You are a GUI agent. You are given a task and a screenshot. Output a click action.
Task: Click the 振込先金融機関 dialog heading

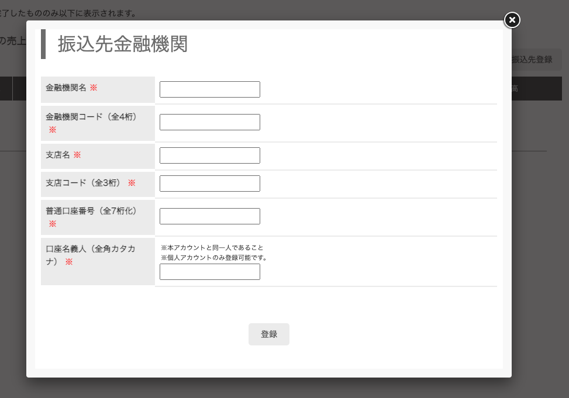point(123,44)
